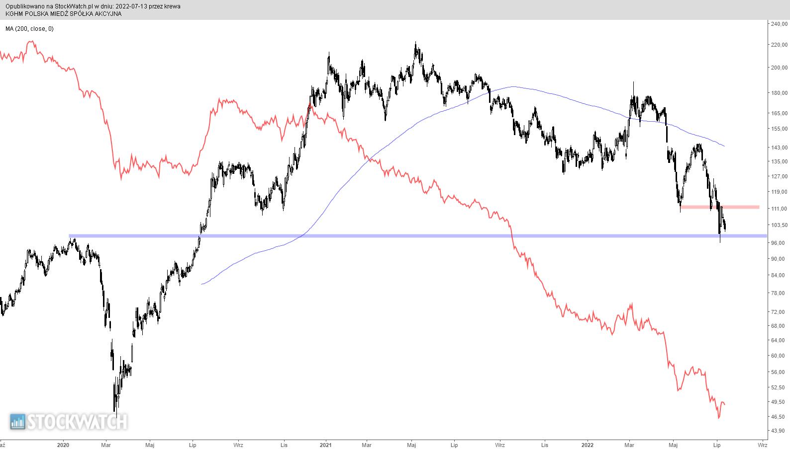Click the Wrz label after 2021

500,445
